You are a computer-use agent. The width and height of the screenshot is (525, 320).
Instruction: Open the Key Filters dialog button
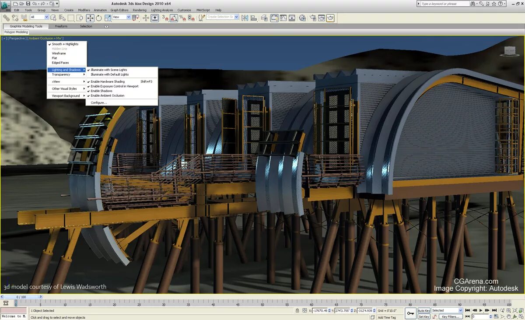tap(450, 316)
